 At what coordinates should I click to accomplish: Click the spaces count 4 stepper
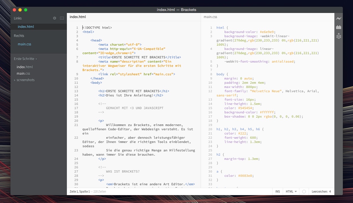click(330, 191)
